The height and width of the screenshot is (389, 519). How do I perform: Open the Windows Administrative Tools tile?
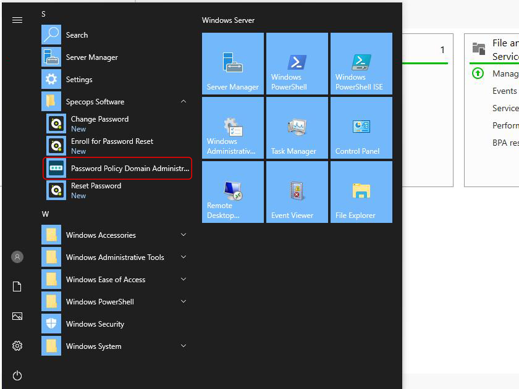pos(233,128)
